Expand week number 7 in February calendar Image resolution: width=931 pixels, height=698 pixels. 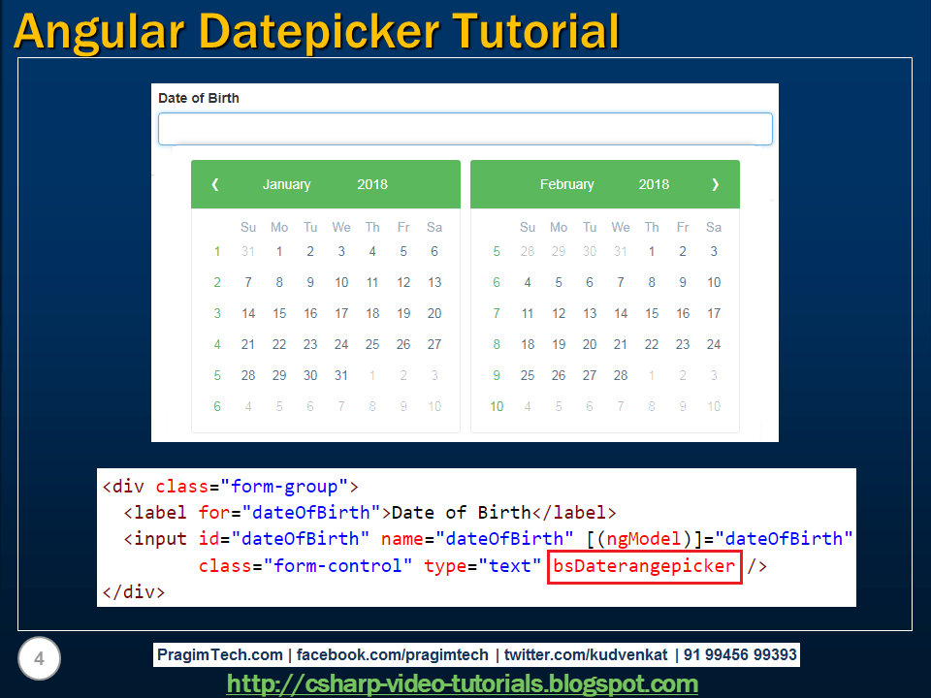[x=497, y=313]
